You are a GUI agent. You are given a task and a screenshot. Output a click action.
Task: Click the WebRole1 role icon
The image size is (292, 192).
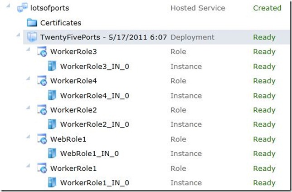(42, 139)
